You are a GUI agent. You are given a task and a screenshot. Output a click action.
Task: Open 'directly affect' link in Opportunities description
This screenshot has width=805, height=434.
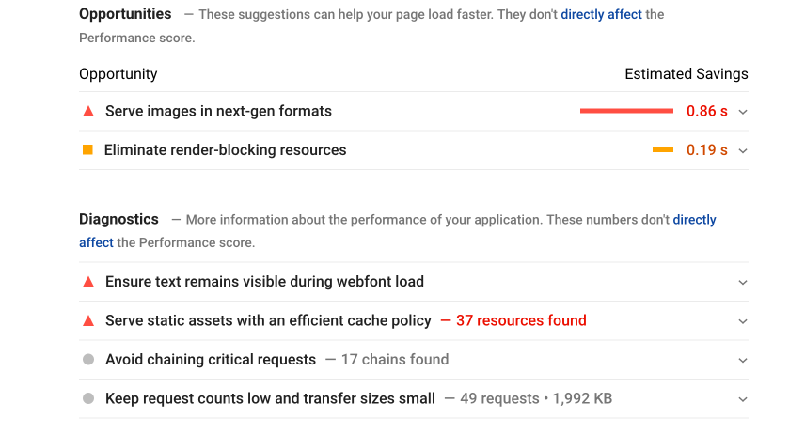tap(601, 14)
